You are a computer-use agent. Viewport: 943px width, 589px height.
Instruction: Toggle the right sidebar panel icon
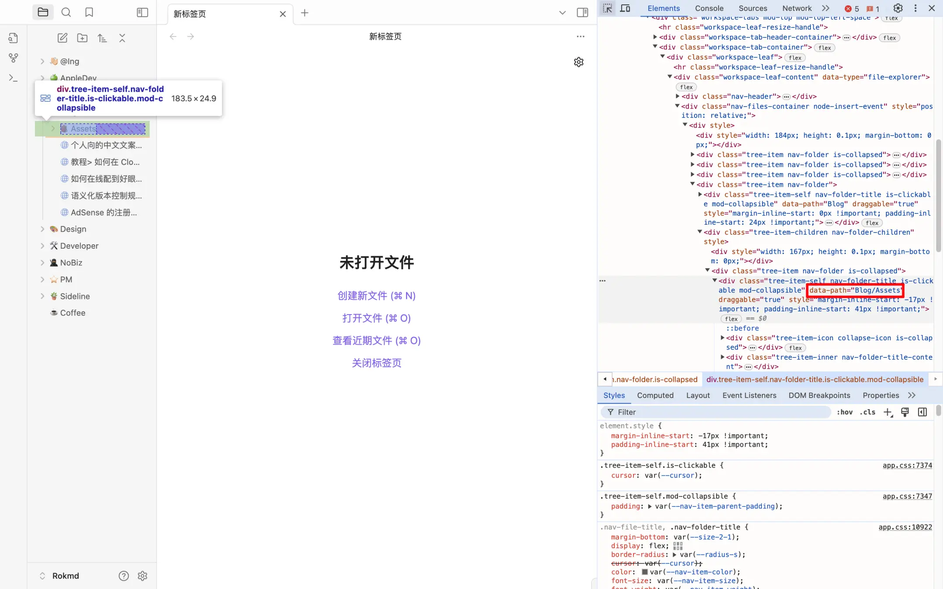click(x=582, y=12)
